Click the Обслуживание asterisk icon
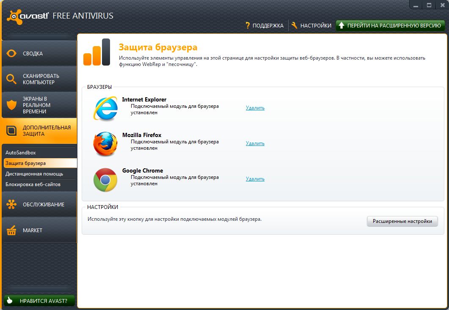 [11, 204]
